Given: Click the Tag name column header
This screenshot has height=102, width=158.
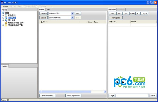Looking at the screenshot, I should [x=119, y=22].
